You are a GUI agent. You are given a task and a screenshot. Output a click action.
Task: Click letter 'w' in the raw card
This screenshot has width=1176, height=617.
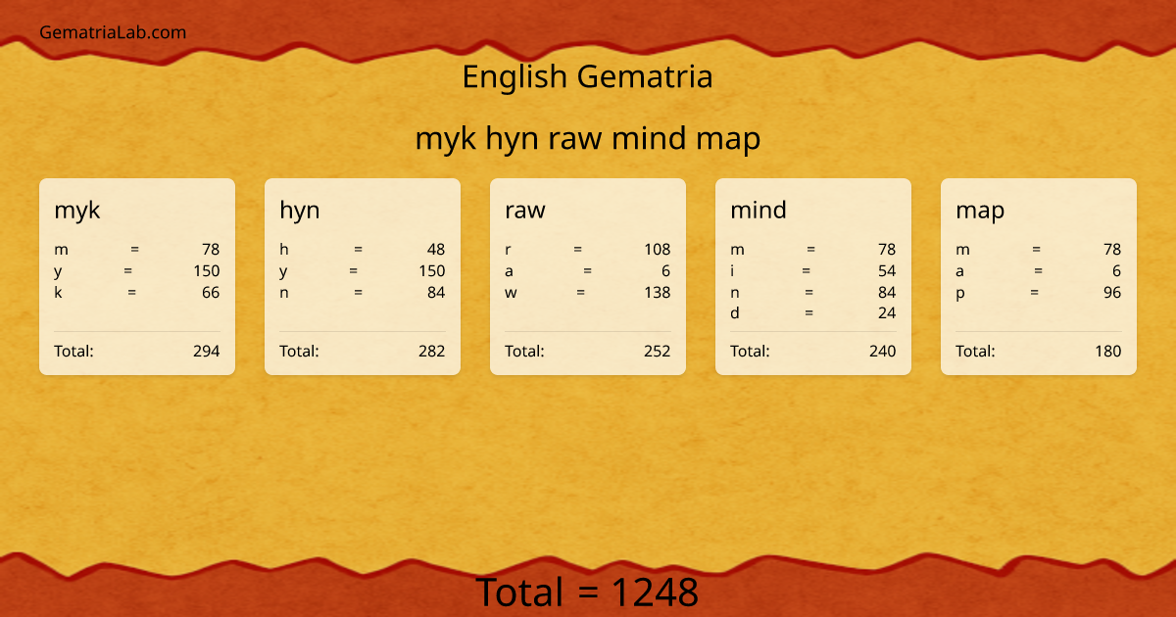(511, 293)
